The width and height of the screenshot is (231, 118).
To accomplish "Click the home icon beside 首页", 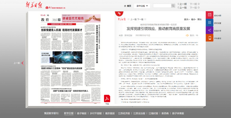I will tap(125, 6).
